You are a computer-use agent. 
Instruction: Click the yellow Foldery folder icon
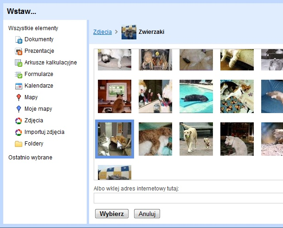[19, 144]
